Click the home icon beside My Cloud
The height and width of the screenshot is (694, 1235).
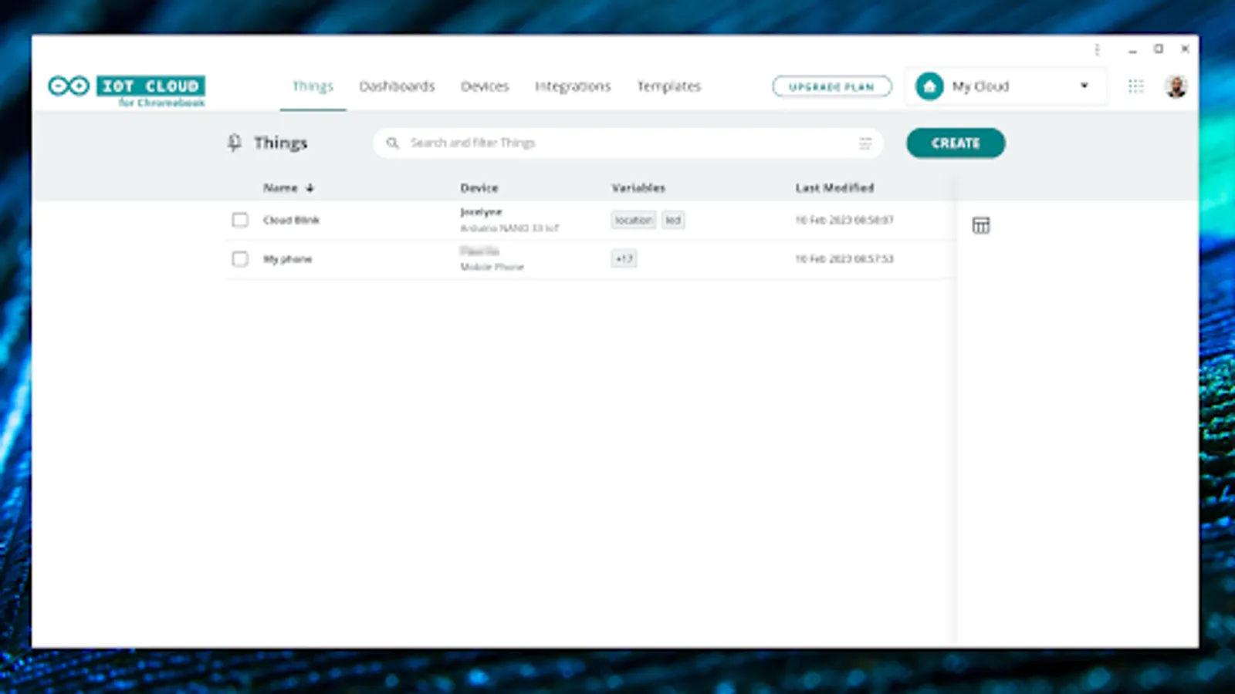929,86
